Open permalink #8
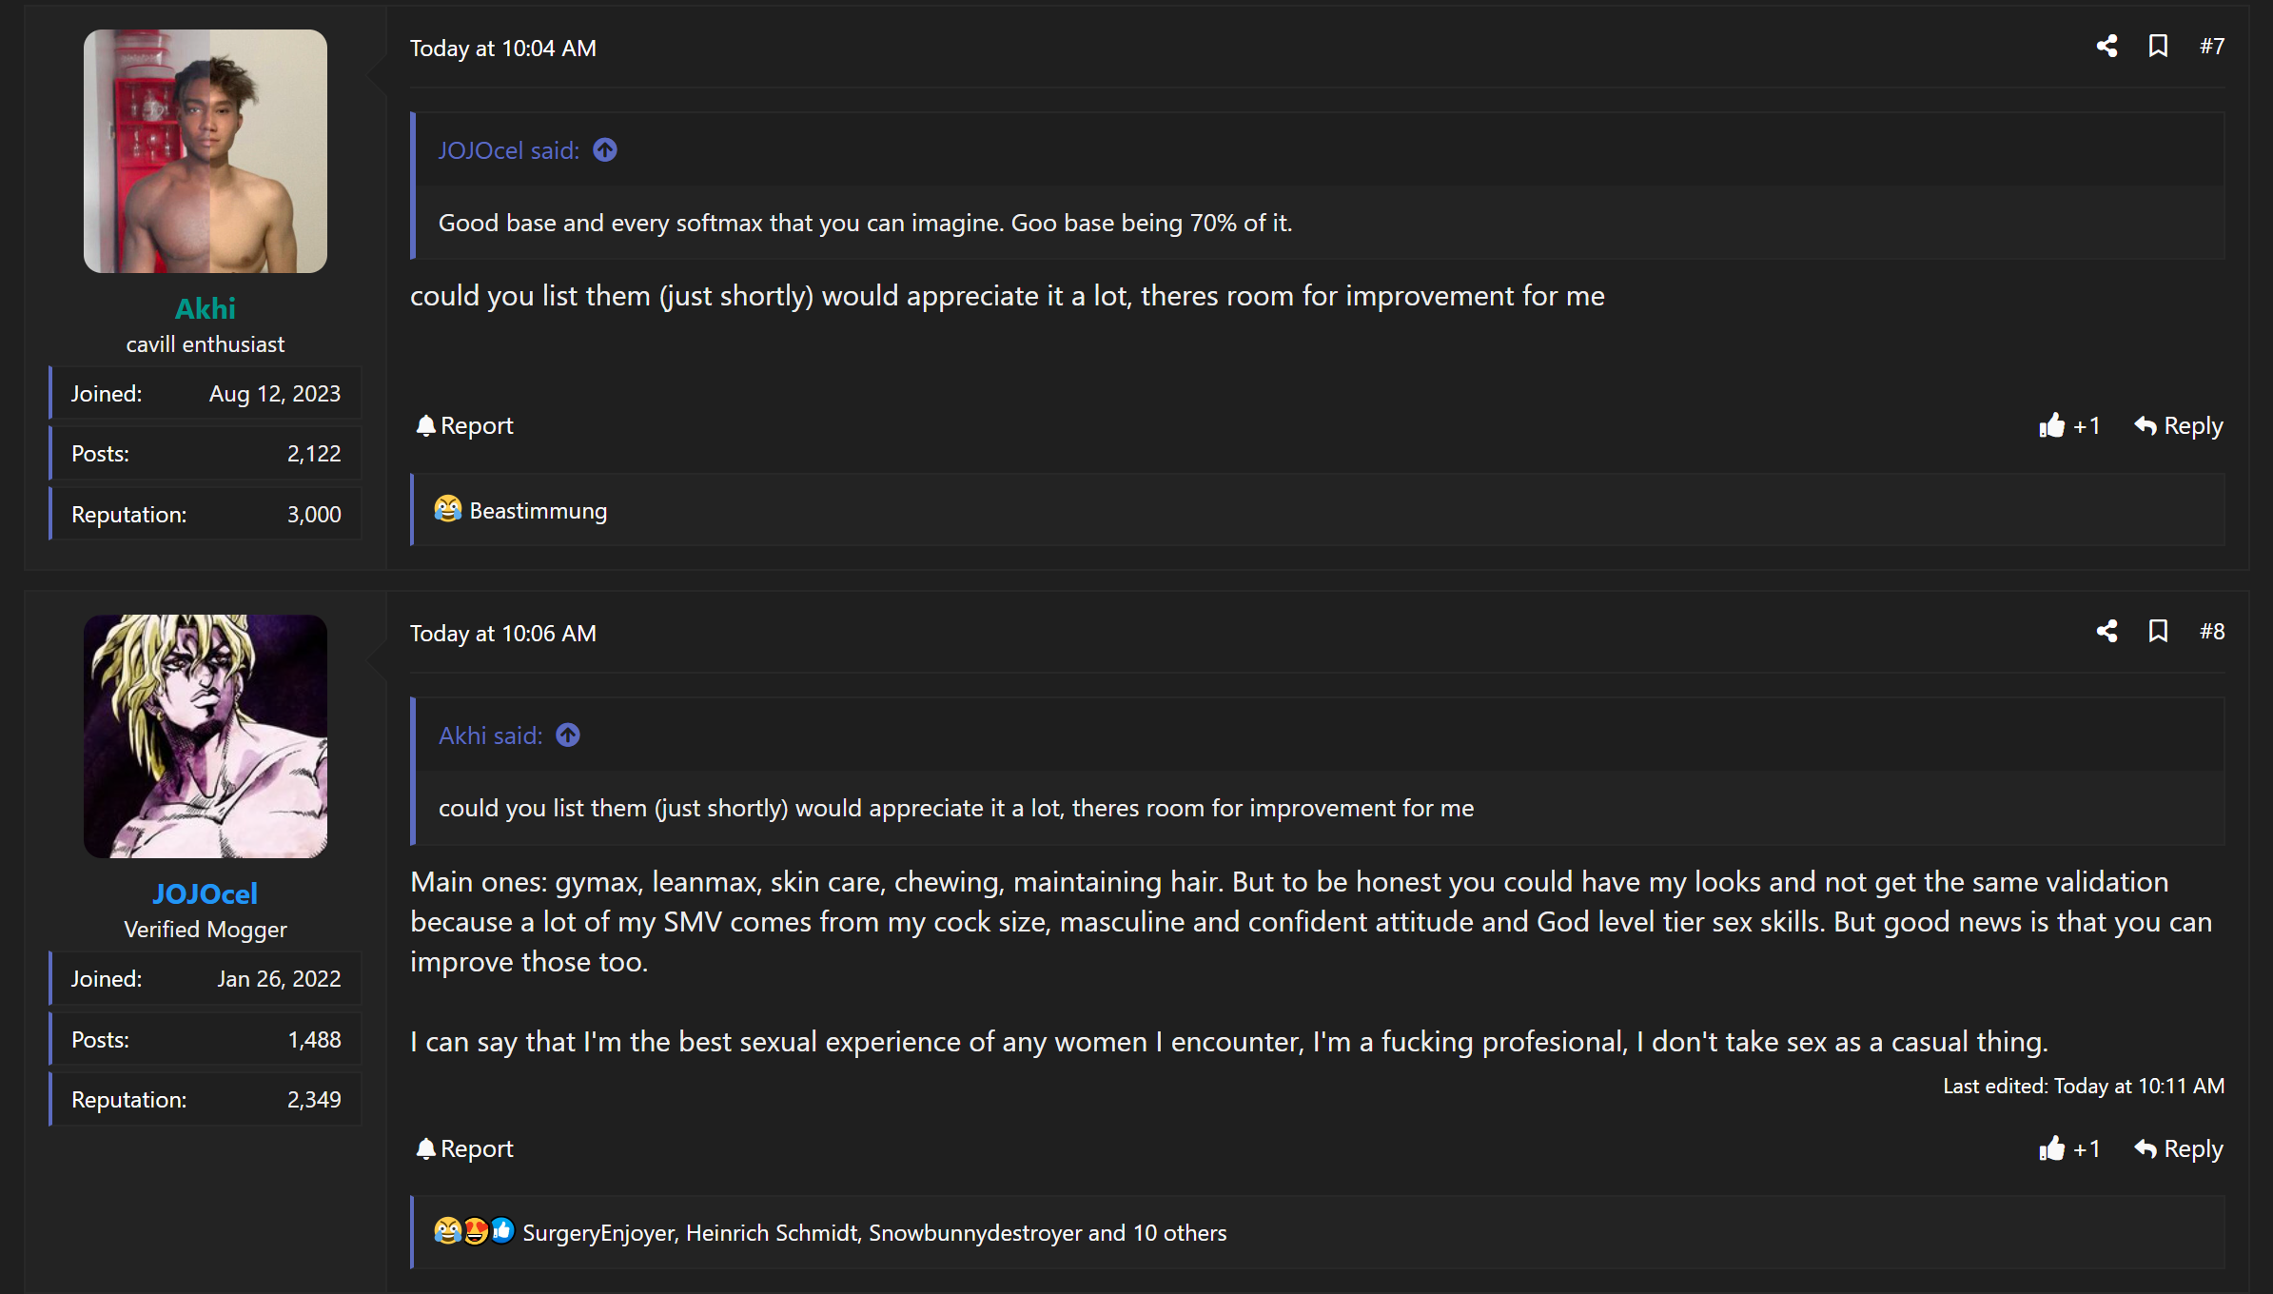The image size is (2273, 1294). pos(2211,632)
